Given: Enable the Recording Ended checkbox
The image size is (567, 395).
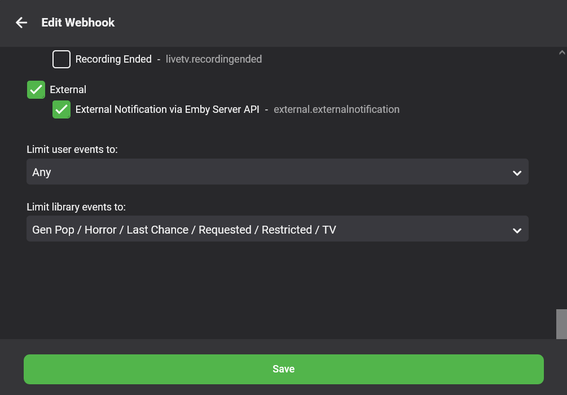Looking at the screenshot, I should [61, 59].
